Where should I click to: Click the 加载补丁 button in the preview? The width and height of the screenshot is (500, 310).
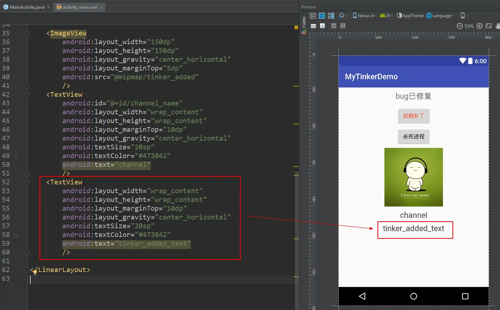[414, 116]
